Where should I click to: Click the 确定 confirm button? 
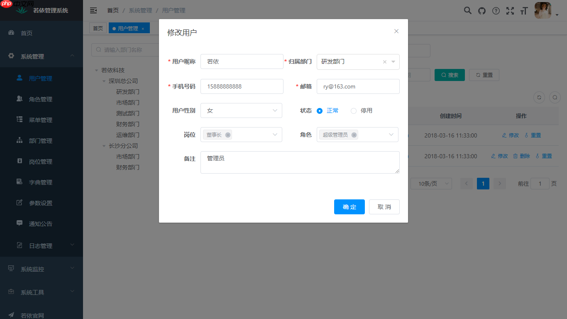coord(349,207)
